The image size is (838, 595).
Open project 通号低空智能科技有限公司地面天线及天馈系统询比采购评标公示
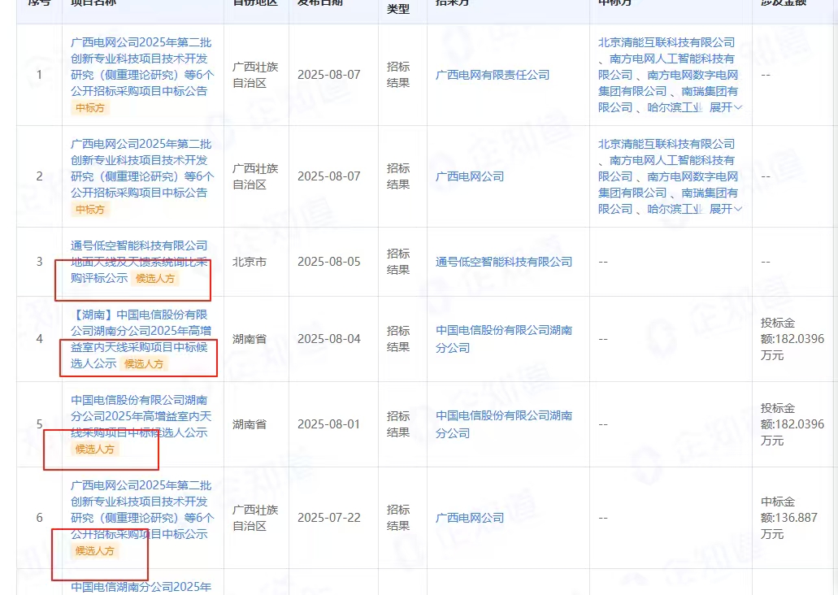139,262
